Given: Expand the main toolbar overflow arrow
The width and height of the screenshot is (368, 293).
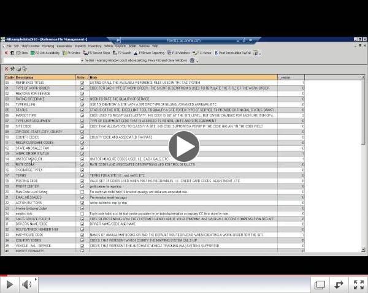Looking at the screenshot, I should [x=260, y=54].
